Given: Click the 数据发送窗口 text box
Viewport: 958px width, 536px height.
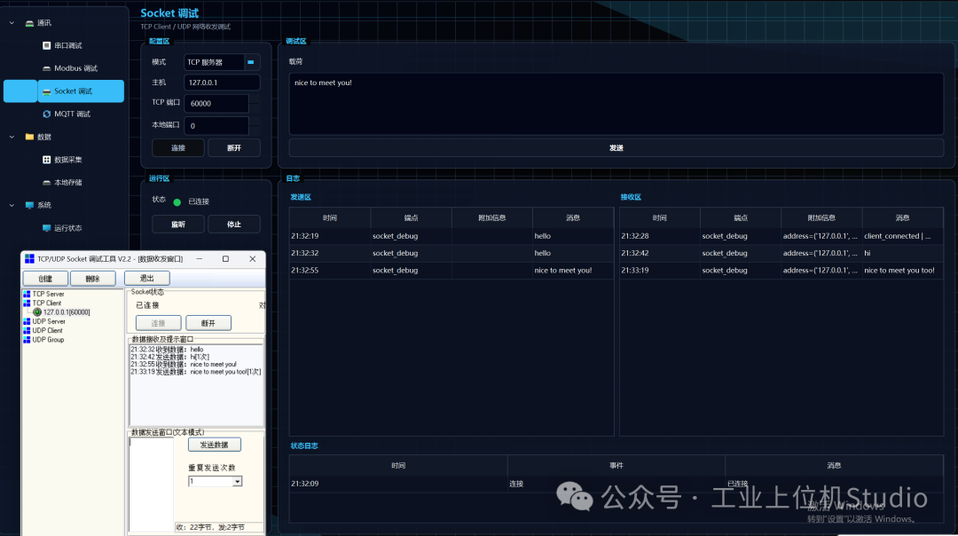Looking at the screenshot, I should [x=152, y=485].
